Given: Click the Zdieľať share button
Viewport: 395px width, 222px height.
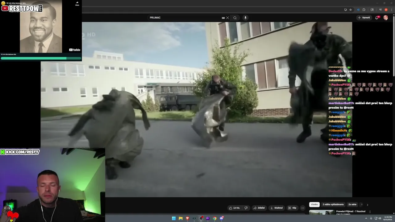Looking at the screenshot, I should coord(259,208).
